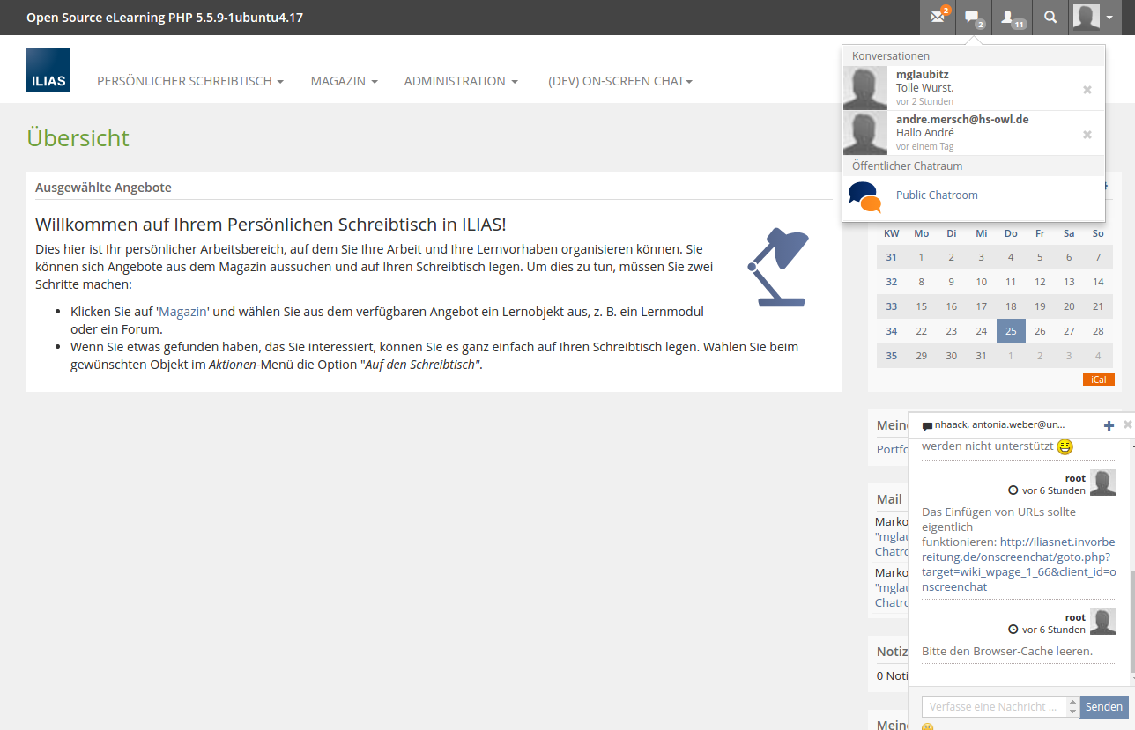Screen dimensions: 1135x730
Task: Close the nhaack chat window
Action: click(x=1128, y=424)
